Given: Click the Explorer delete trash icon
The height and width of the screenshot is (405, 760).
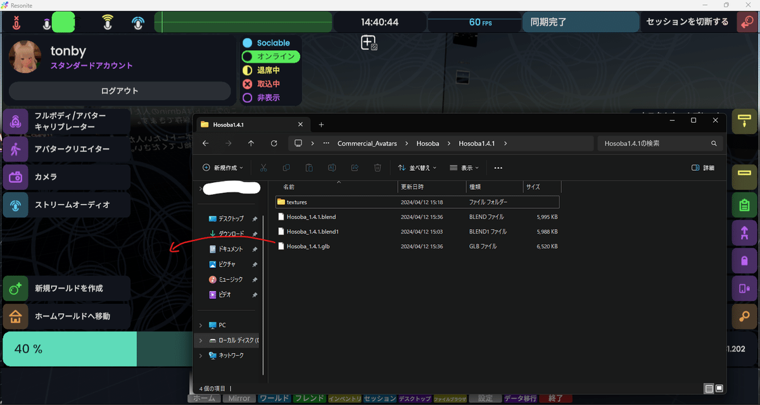Looking at the screenshot, I should tap(377, 168).
